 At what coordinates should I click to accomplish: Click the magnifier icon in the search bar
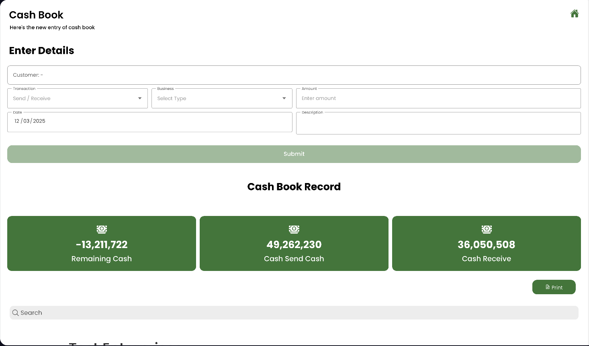point(15,312)
